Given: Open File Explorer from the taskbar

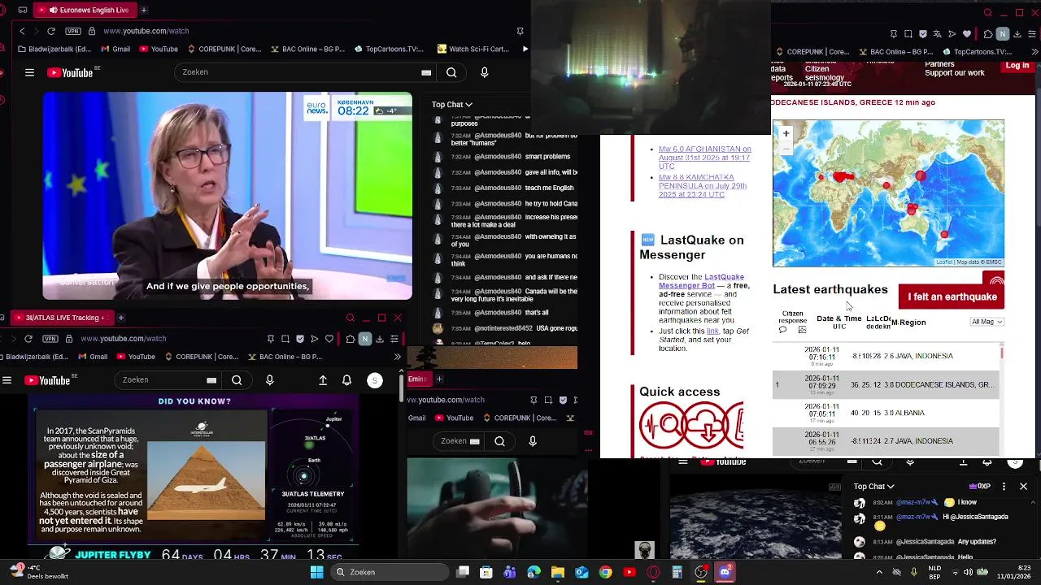Looking at the screenshot, I should click(558, 572).
